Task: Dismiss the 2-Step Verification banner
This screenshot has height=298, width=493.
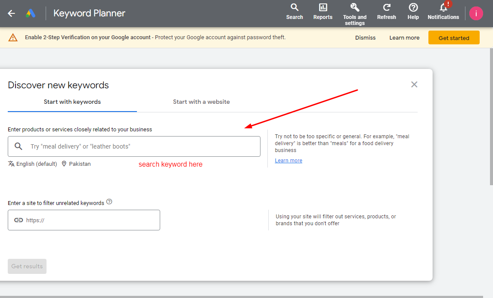Action: 365,38
